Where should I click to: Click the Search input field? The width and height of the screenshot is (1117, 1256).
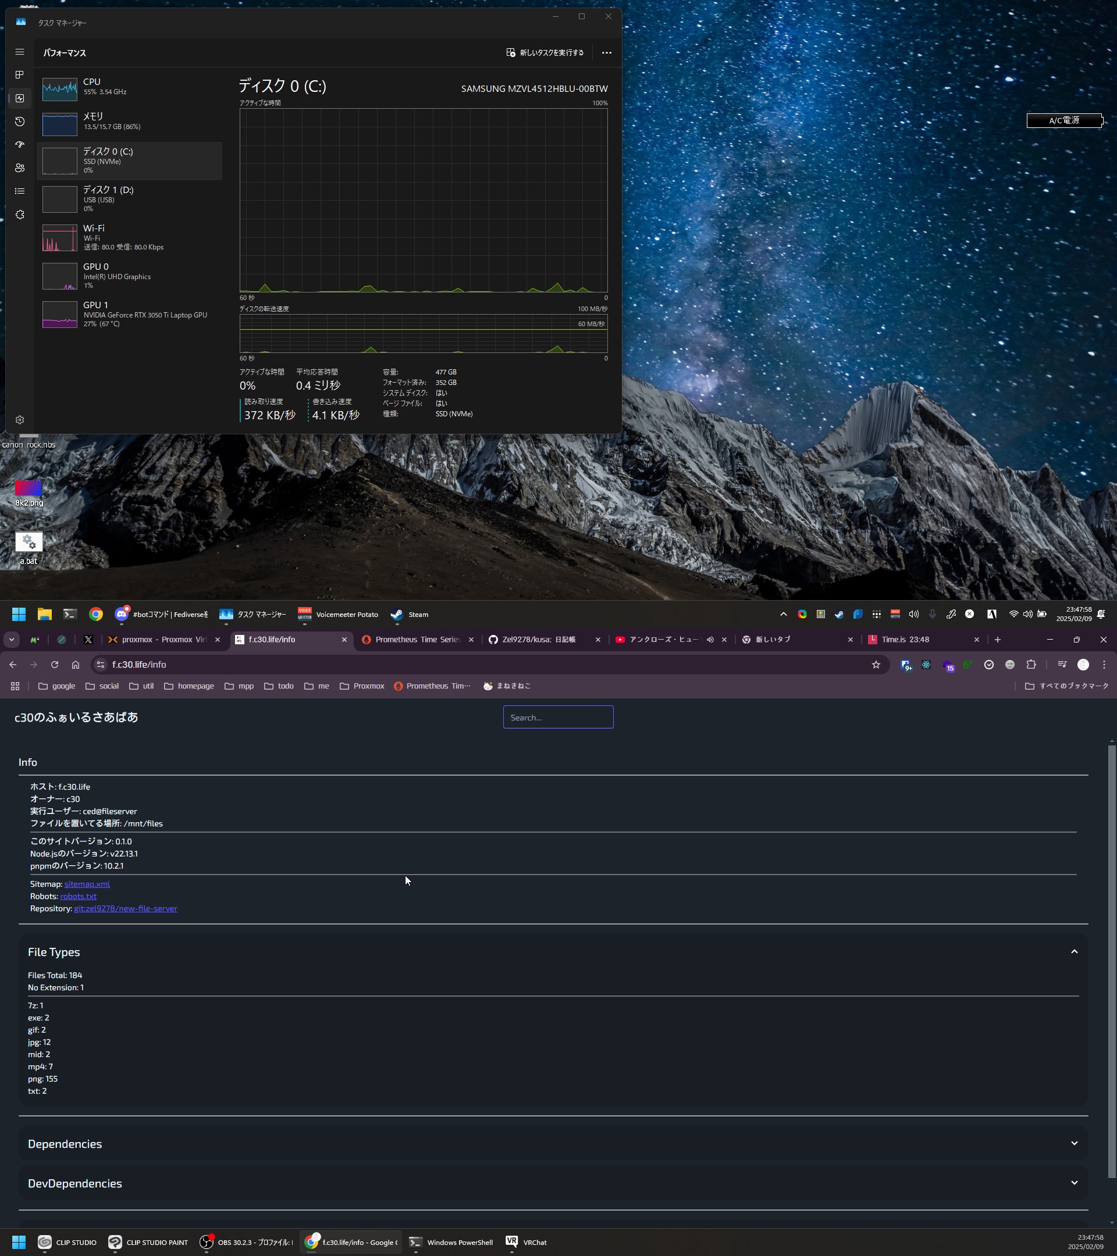[557, 717]
